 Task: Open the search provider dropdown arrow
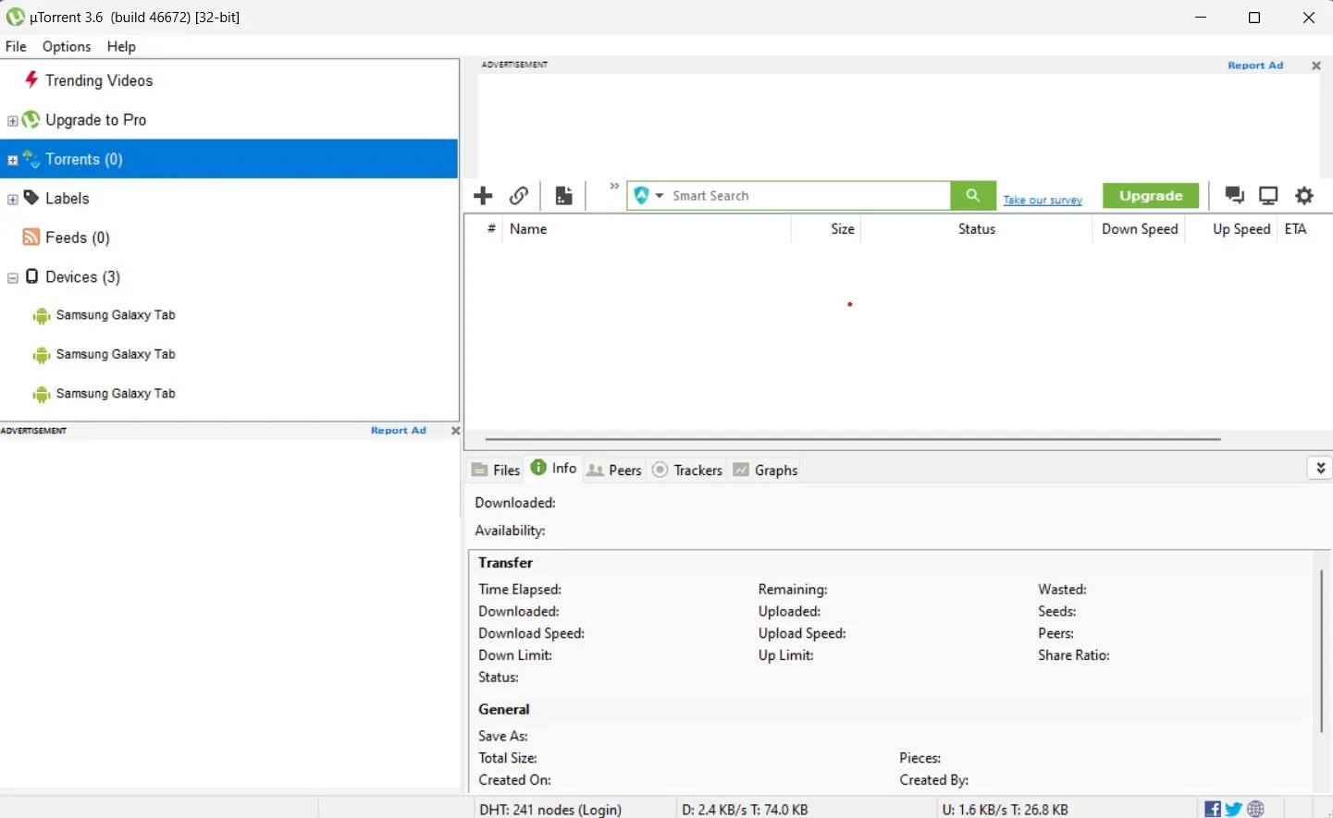(660, 196)
